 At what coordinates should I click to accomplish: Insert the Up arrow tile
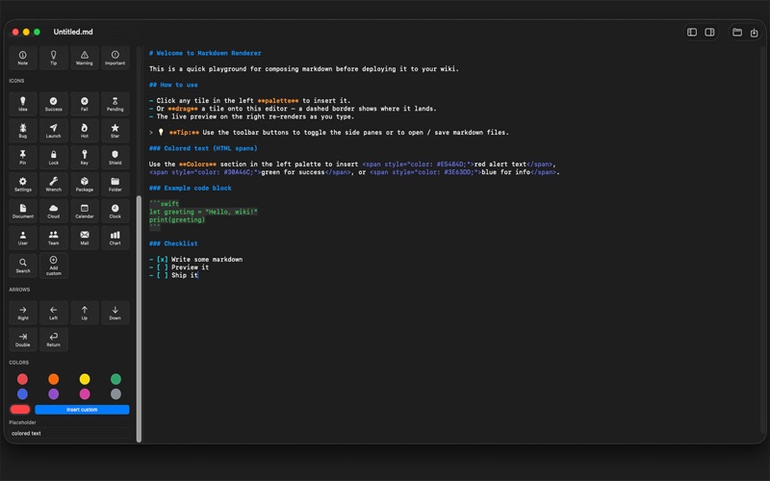85,313
